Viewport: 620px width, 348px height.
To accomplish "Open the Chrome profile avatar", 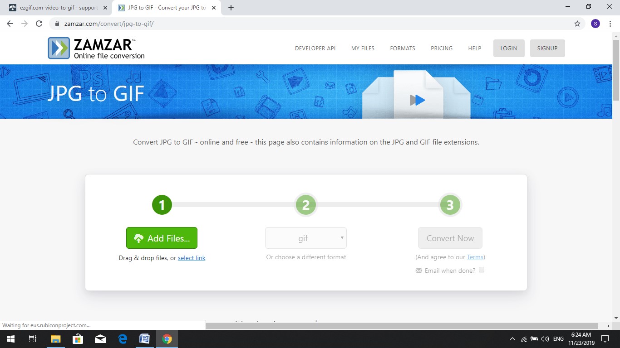I will point(595,24).
